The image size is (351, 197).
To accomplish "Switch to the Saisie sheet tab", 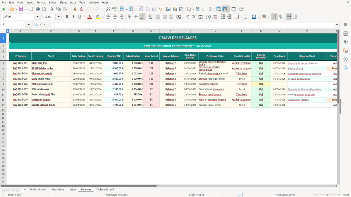I will pos(73,189).
